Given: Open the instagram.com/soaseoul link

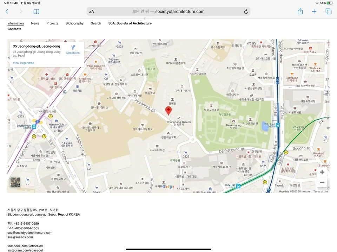Looking at the screenshot, I should [x=25, y=250].
